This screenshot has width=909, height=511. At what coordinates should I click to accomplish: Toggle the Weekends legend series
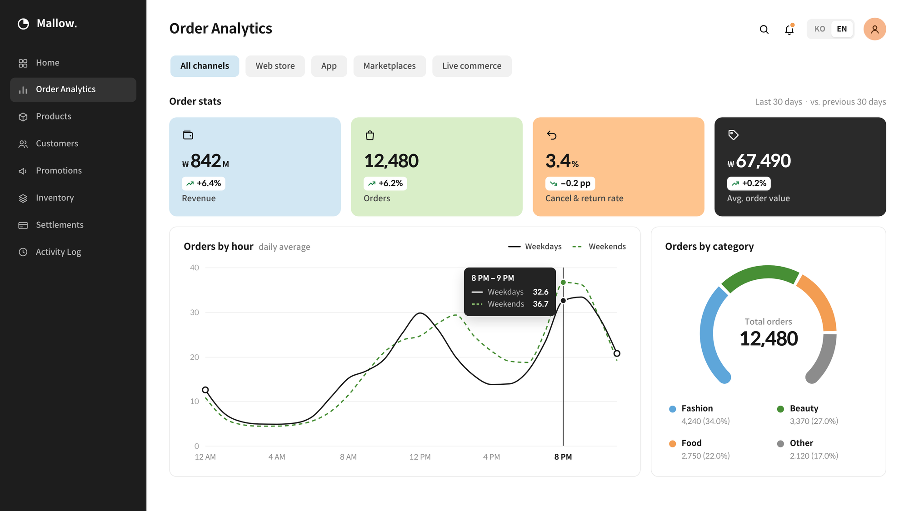[599, 247]
